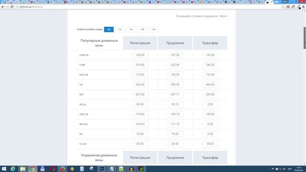Click the ORG.UA renewal price 189.74
Image resolution: width=306 pixels, height=172 pixels.
pyautogui.click(x=175, y=114)
